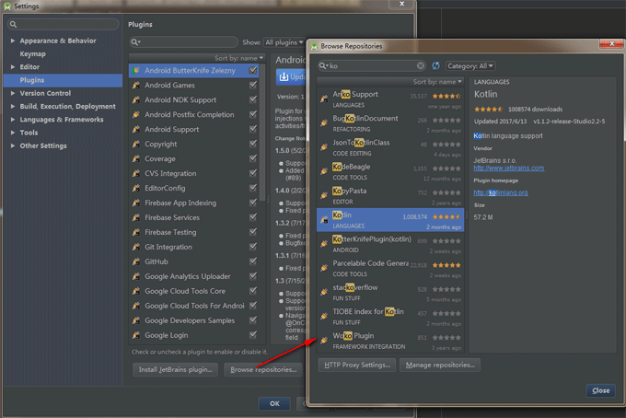Click the Kotlin plugin icon in the results list

324,218
